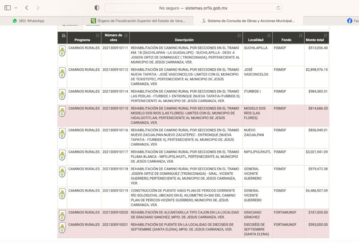The height and width of the screenshot is (242, 359).
Task: Sort table by Número de obra column
Action: 113,38
